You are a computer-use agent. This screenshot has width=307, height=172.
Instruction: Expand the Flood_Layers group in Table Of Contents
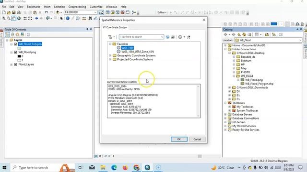(x=12, y=64)
